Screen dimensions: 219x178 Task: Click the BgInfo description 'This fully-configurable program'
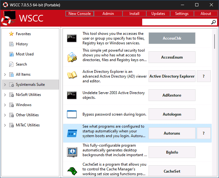tap(115, 150)
